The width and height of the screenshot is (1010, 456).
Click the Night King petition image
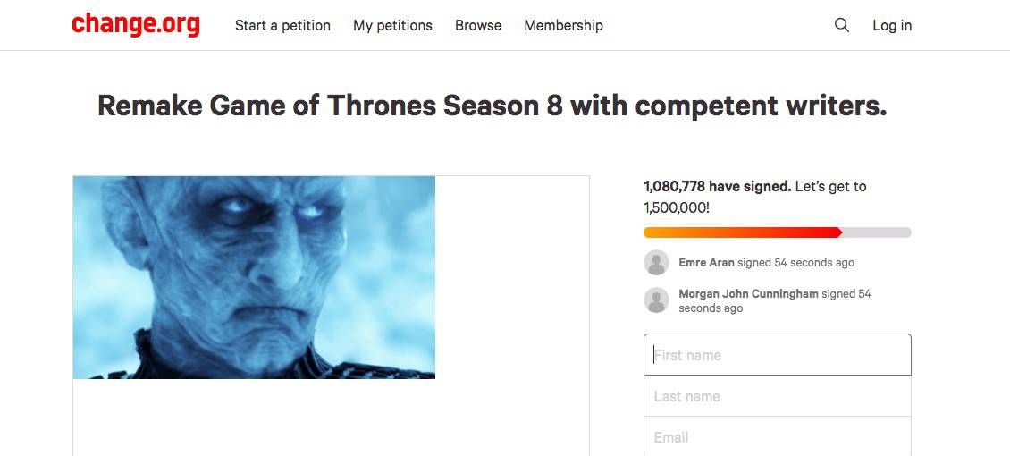[x=254, y=277]
